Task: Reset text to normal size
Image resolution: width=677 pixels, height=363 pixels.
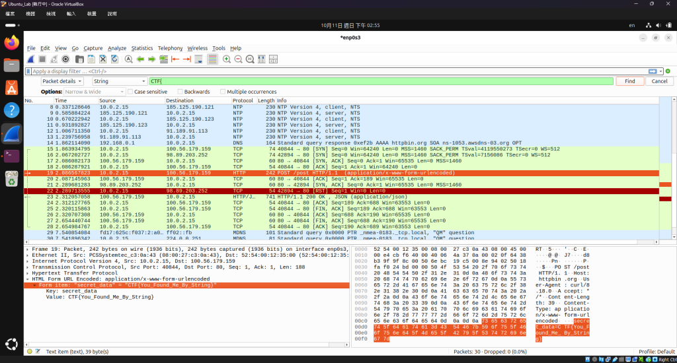Action: [x=250, y=59]
